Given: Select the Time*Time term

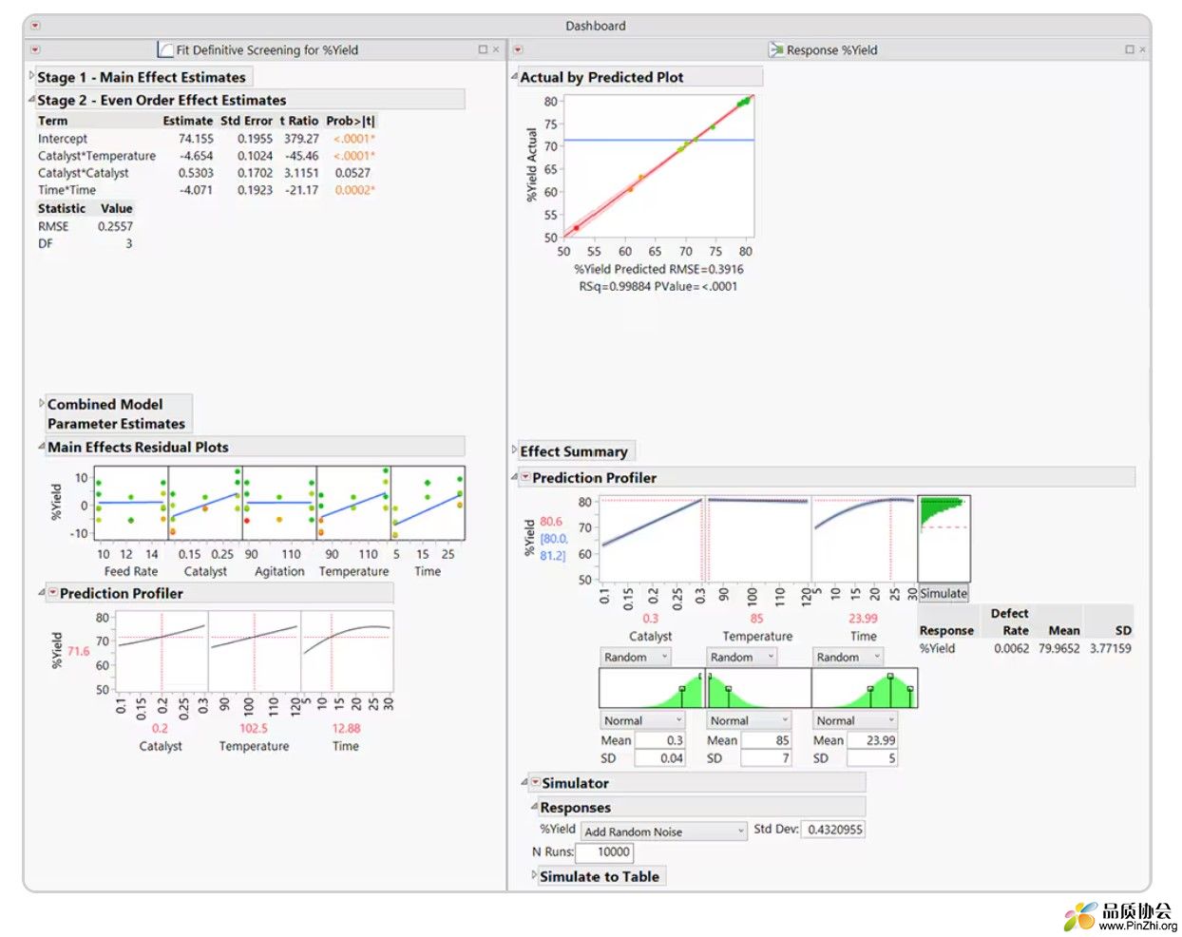Looking at the screenshot, I should click(67, 190).
